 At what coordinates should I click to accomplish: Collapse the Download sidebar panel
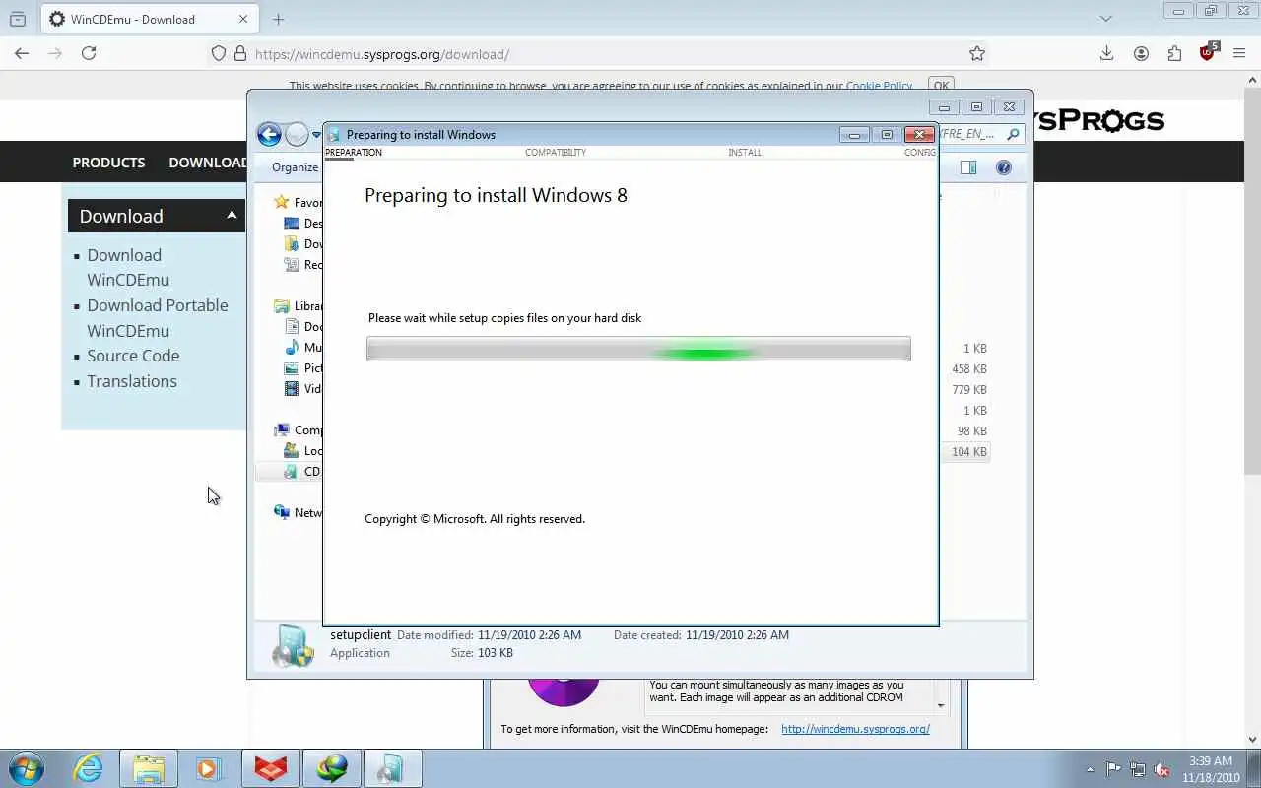(232, 215)
